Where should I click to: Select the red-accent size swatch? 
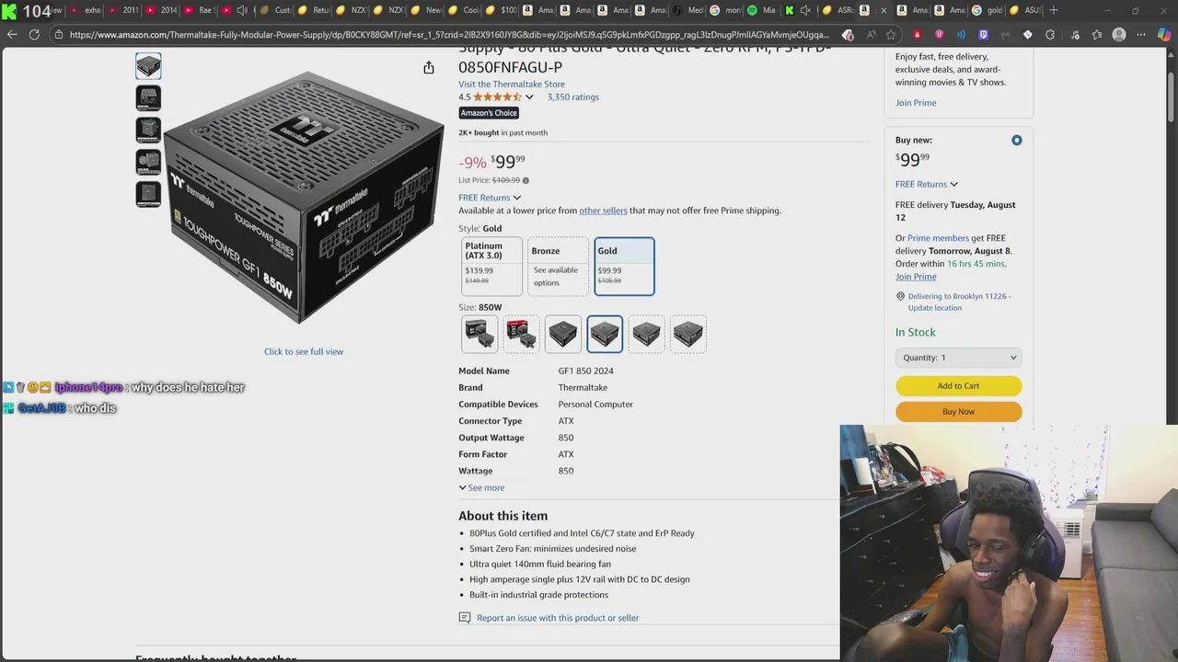coord(521,334)
